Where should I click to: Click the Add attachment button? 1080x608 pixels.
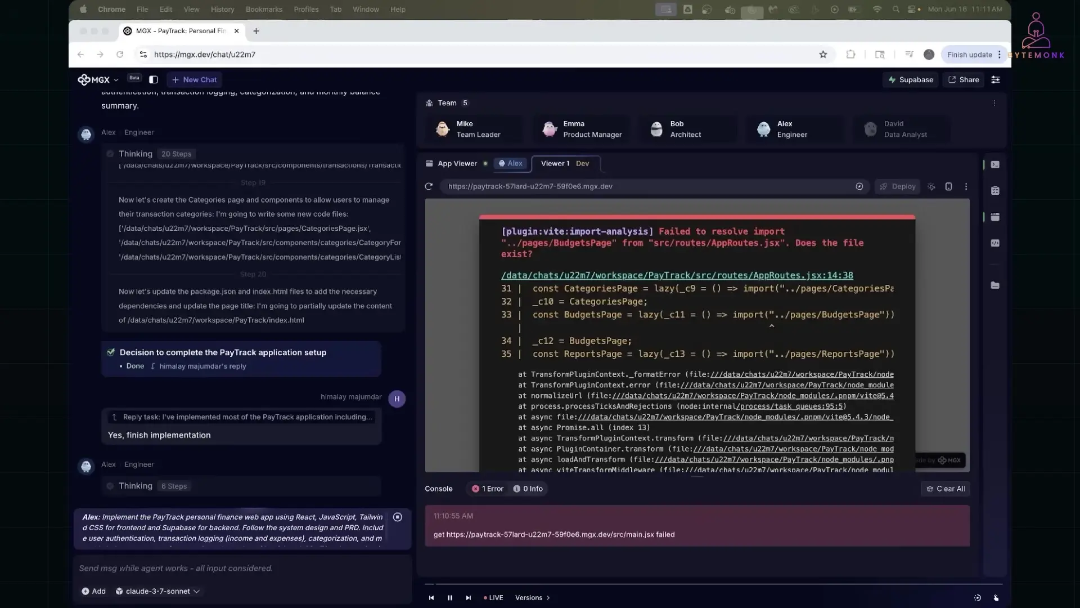pos(93,591)
